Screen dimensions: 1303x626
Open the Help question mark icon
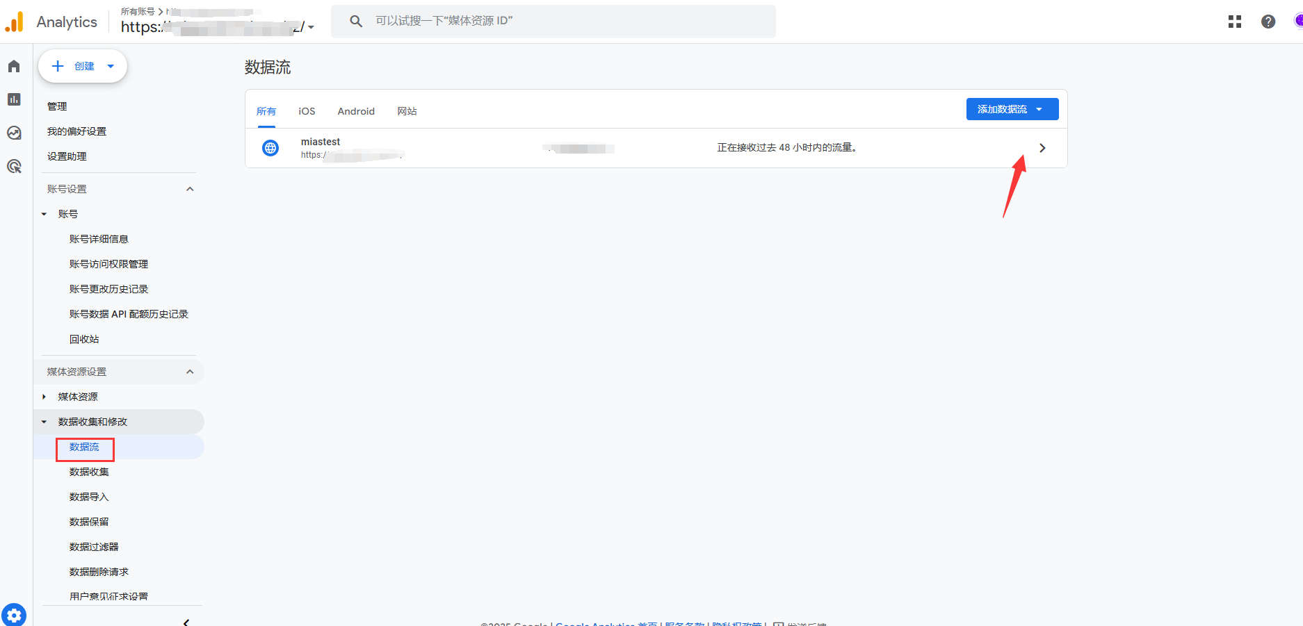[1268, 22]
